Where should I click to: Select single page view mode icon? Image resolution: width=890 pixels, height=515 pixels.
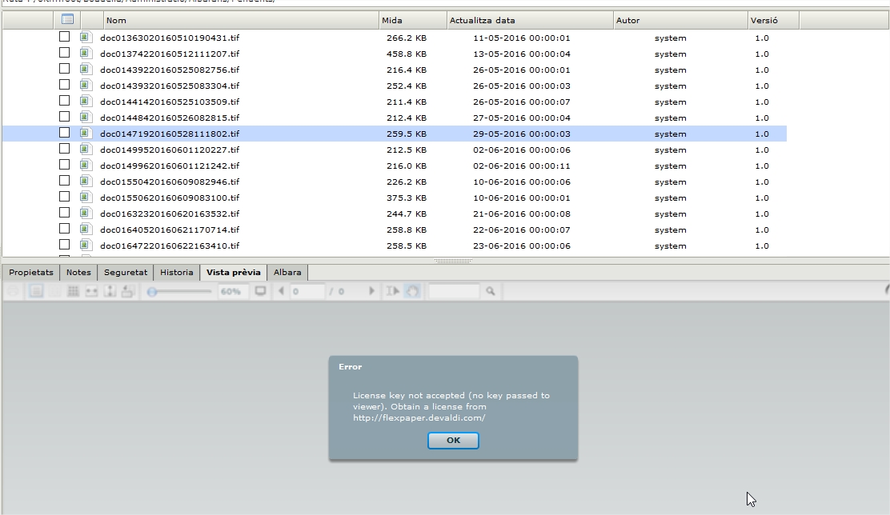click(x=36, y=292)
